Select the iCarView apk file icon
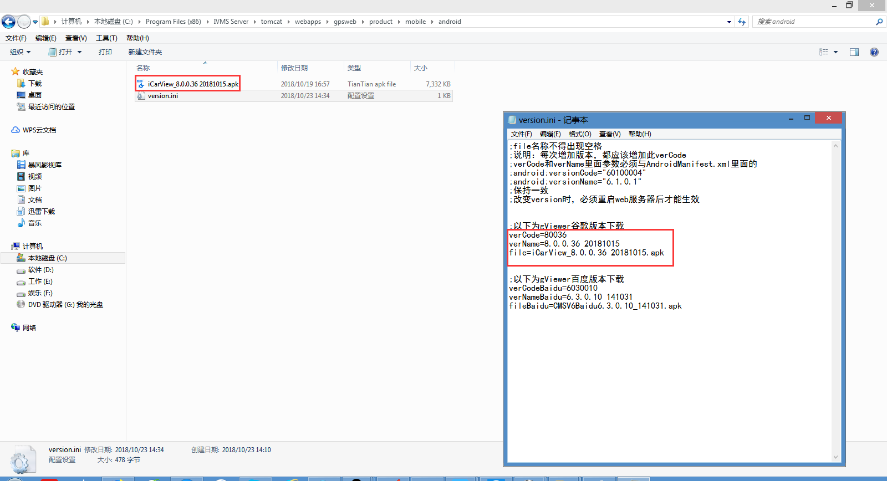Image resolution: width=887 pixels, height=481 pixels. click(x=141, y=84)
